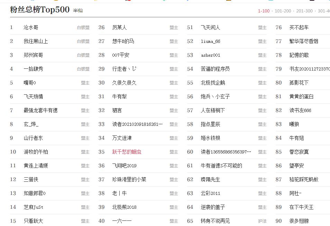Switch to the 101-200 ranking range
Viewport: 330px width, 226px height.
(x=283, y=11)
